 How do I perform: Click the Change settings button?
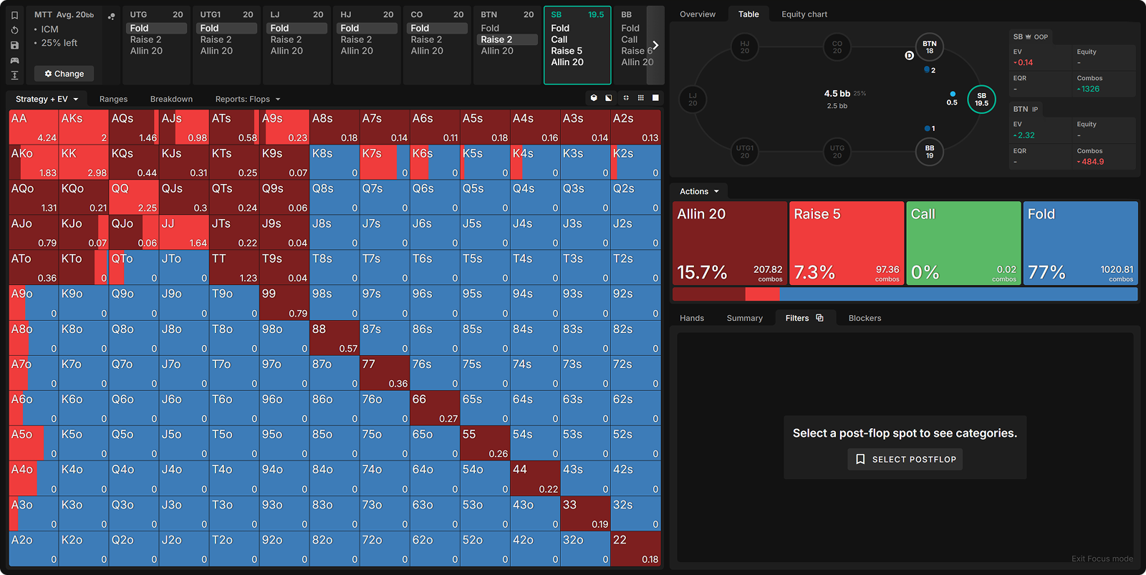tap(64, 74)
